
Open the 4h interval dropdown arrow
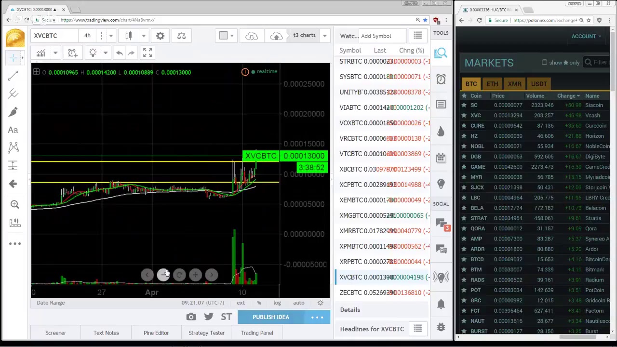pyautogui.click(x=111, y=36)
